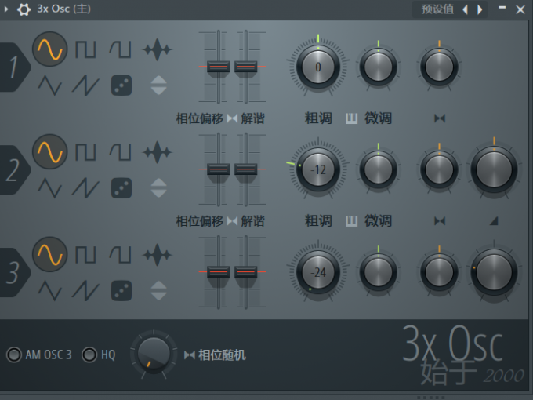Close the 3x Osc plugin window
The image size is (533, 400).
520,9
